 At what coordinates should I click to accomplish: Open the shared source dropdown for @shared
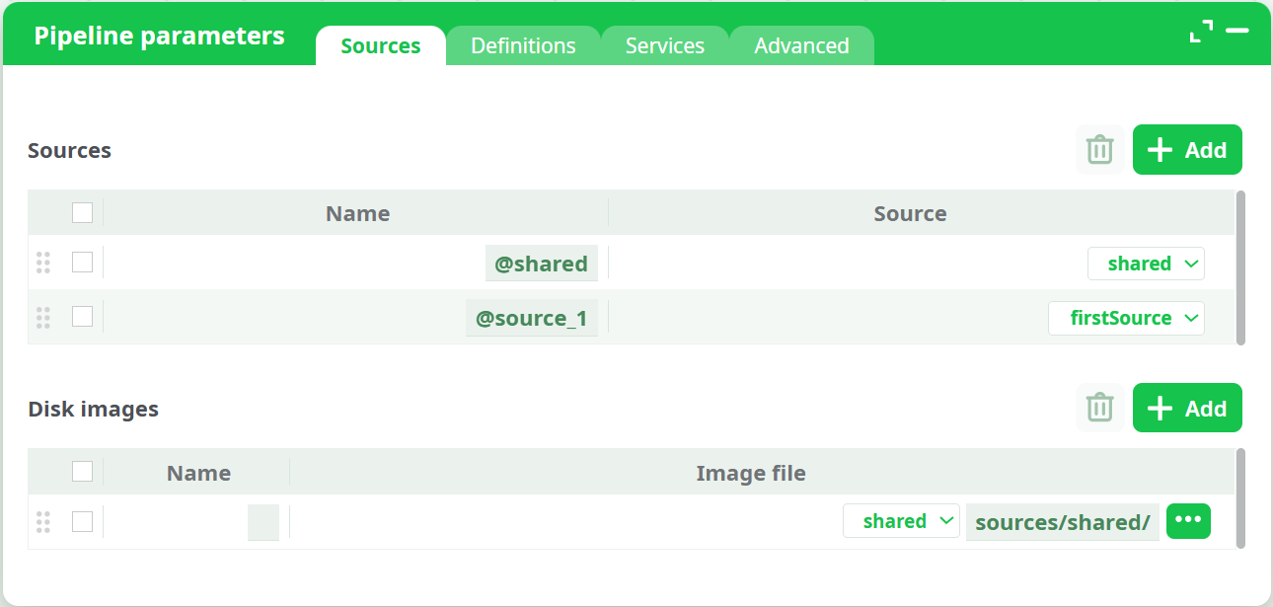pos(1146,263)
